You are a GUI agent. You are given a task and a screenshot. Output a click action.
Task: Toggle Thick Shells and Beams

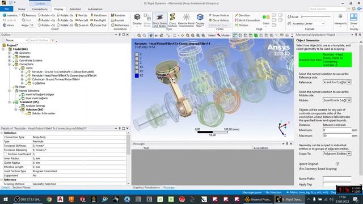159,20
